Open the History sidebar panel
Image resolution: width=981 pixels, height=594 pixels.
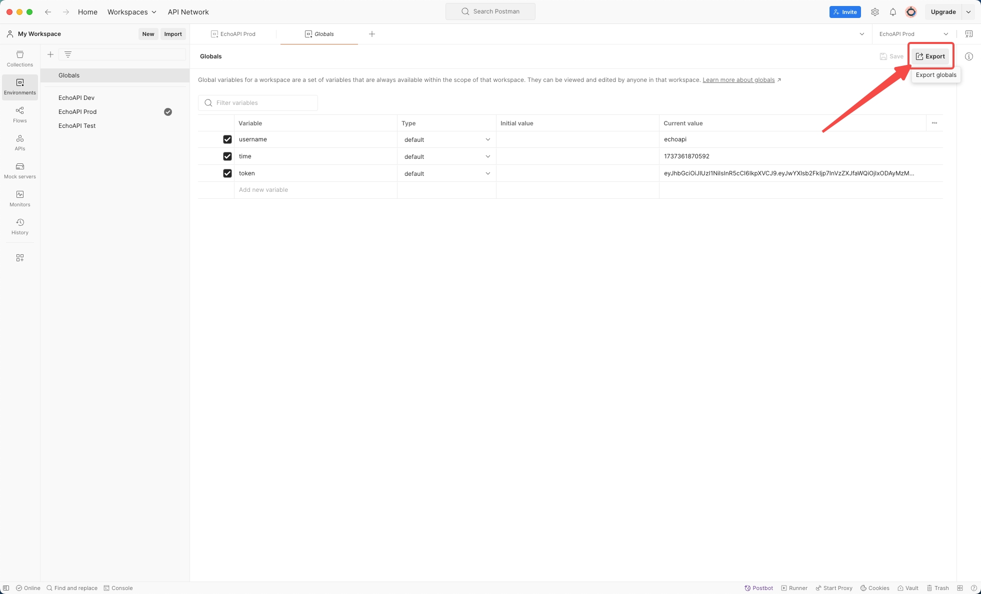point(20,226)
